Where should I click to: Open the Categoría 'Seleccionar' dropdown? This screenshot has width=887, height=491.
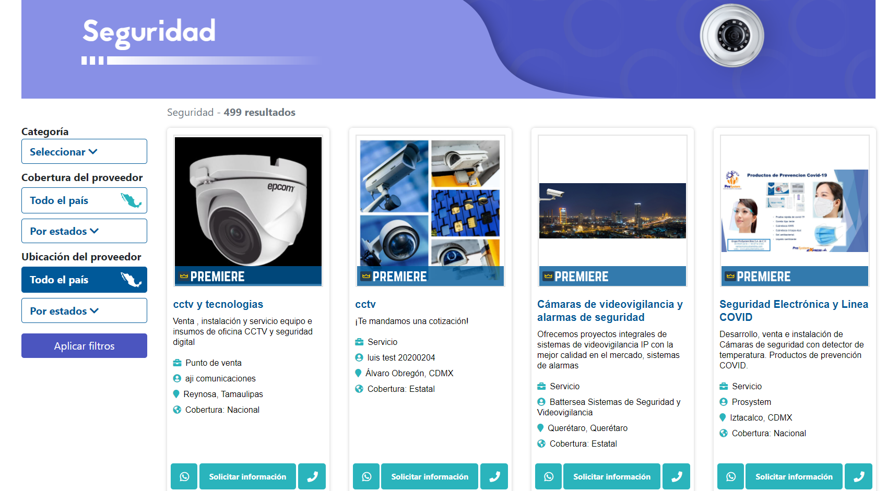pyautogui.click(x=84, y=152)
